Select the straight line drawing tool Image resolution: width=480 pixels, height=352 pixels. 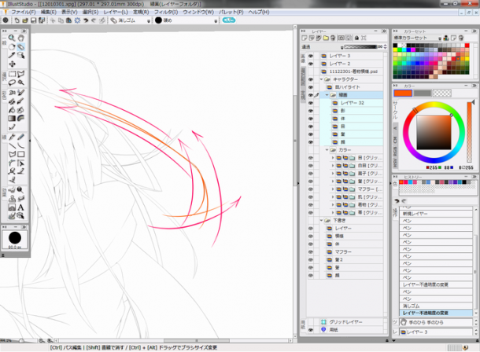[x=12, y=145]
